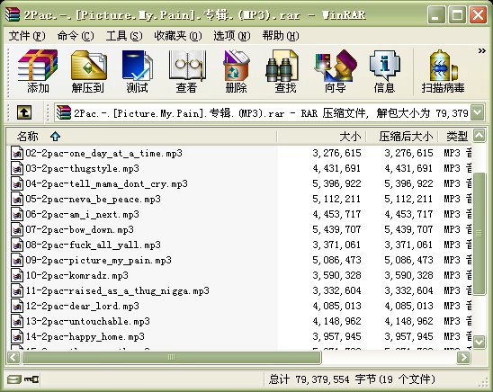Click packed size 5,396,922
Screen dimensions: 493x392
coord(408,183)
